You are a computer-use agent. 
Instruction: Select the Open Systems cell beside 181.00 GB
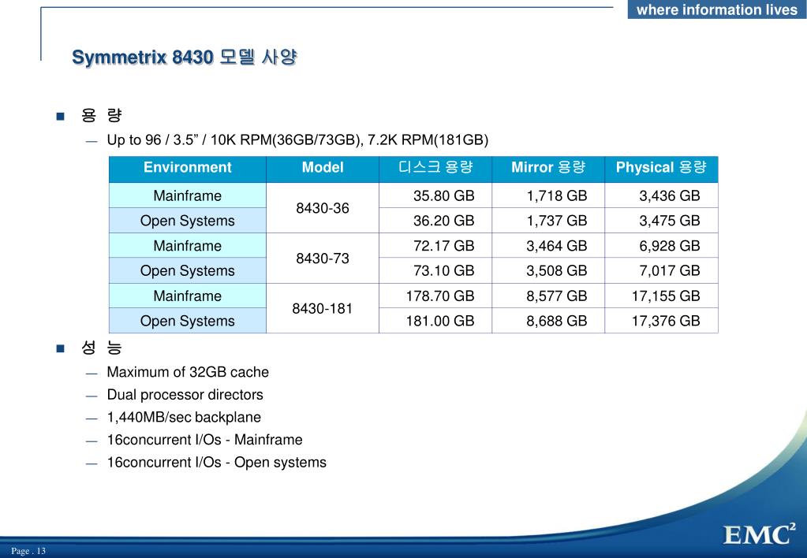(x=187, y=321)
